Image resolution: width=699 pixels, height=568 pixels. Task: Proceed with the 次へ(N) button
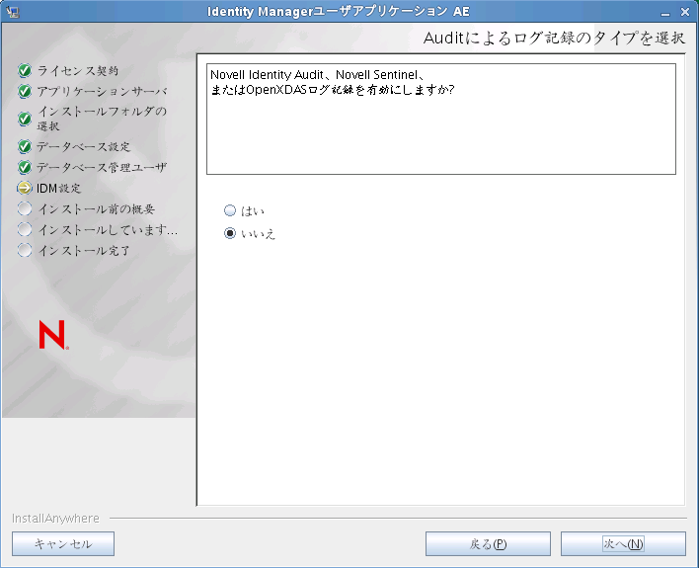coord(623,543)
